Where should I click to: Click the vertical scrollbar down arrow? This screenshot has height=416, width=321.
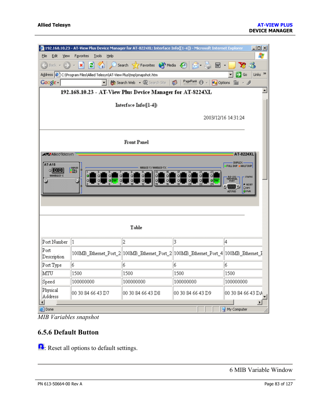[x=265, y=297]
